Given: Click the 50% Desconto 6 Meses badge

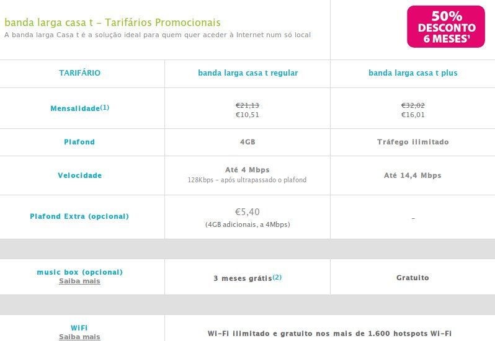Looking at the screenshot, I should pyautogui.click(x=446, y=27).
